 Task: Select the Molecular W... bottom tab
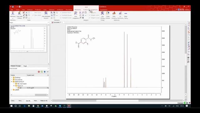pyautogui.click(x=44, y=101)
